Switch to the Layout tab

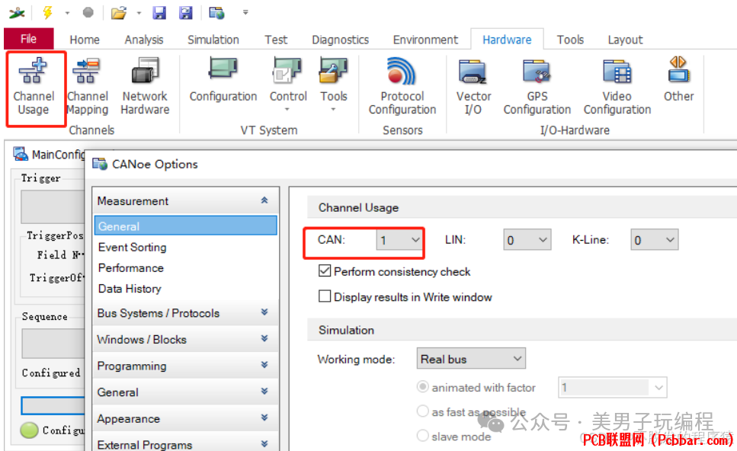pos(625,40)
